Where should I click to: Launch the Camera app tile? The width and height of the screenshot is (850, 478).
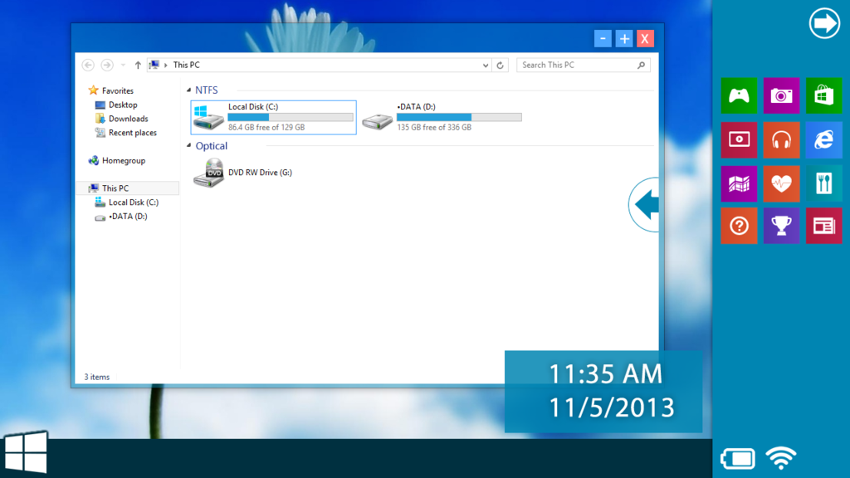(781, 96)
